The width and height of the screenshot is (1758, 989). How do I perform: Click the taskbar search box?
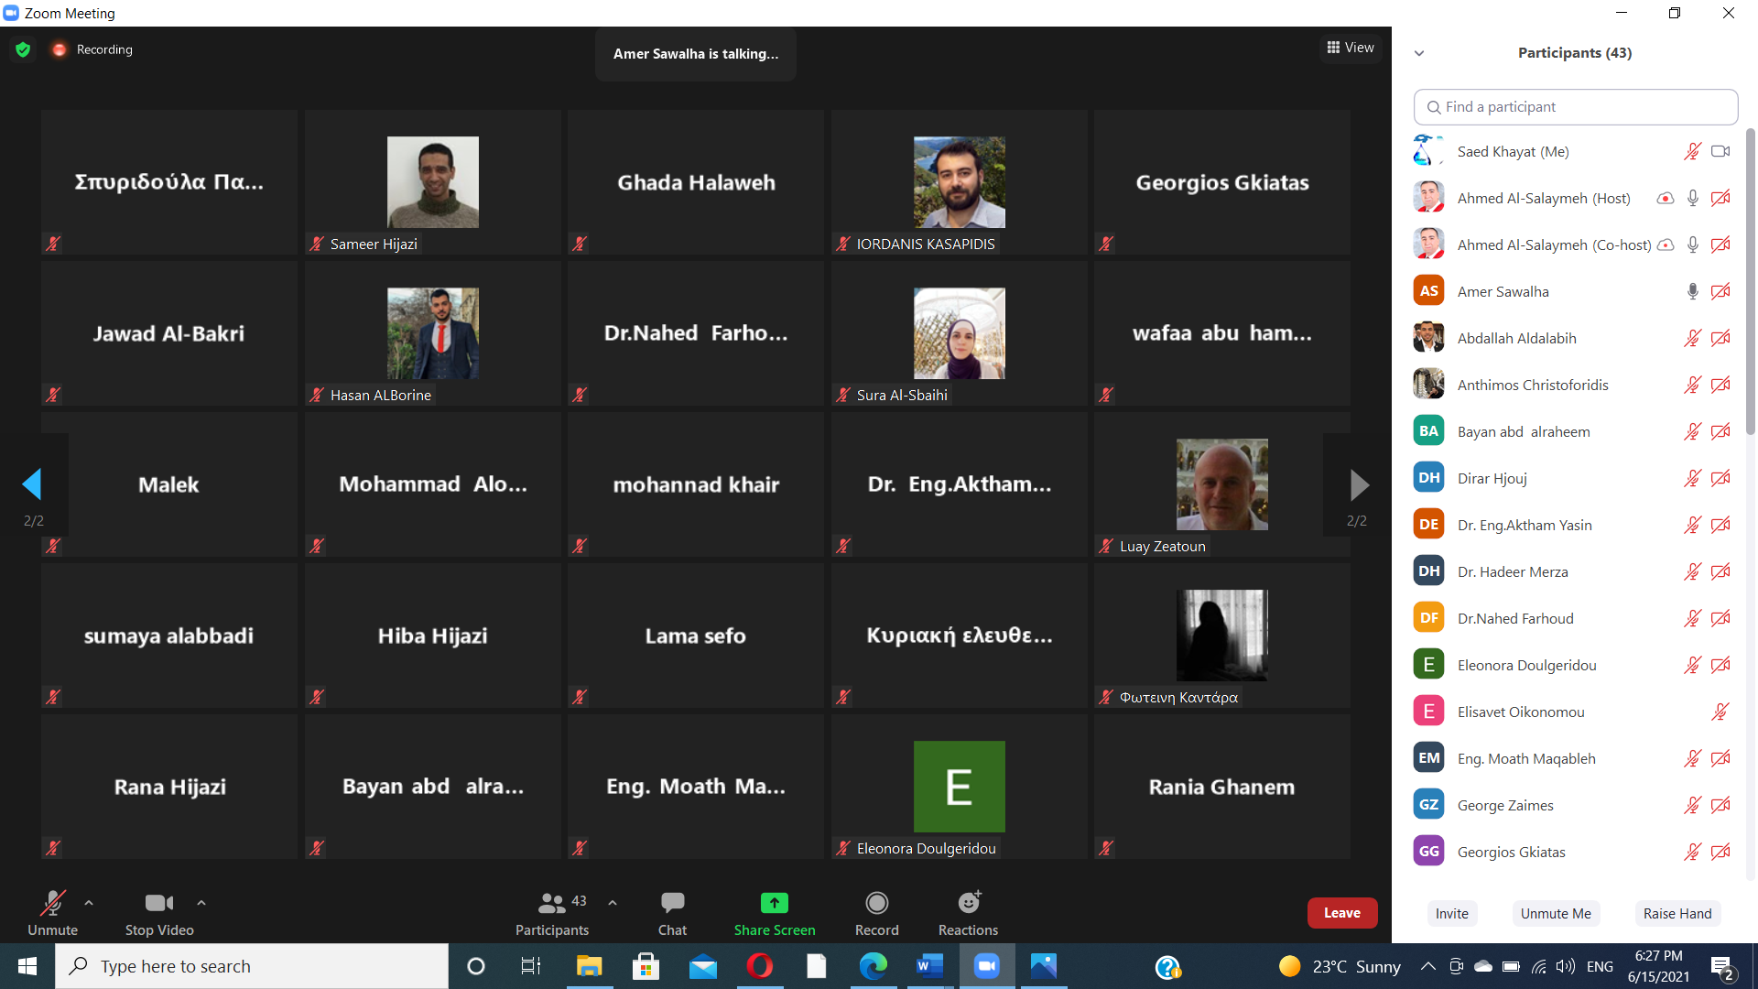(252, 966)
